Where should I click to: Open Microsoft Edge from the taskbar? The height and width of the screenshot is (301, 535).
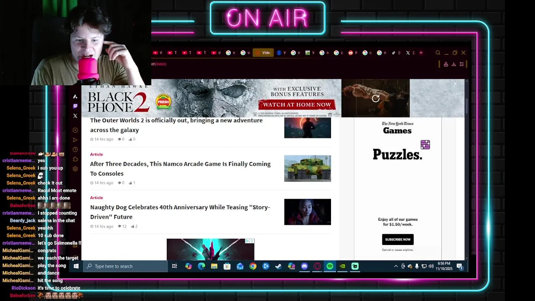pyautogui.click(x=201, y=266)
